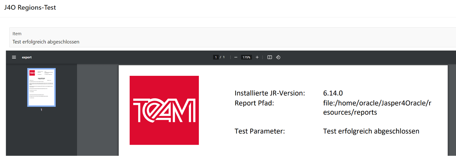Click the fit to page icon
The image size is (456, 156).
[x=270, y=57]
